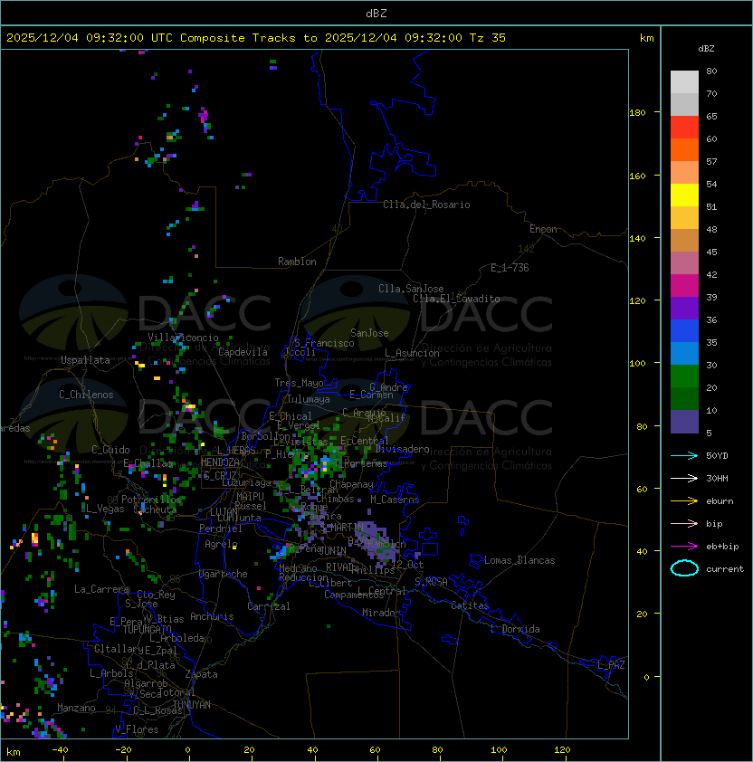
Task: Click the cyan 50YD arrow icon in legend
Action: (684, 455)
